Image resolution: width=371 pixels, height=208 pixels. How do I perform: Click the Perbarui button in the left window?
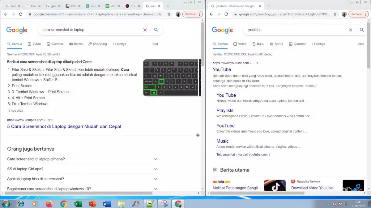coord(191,14)
